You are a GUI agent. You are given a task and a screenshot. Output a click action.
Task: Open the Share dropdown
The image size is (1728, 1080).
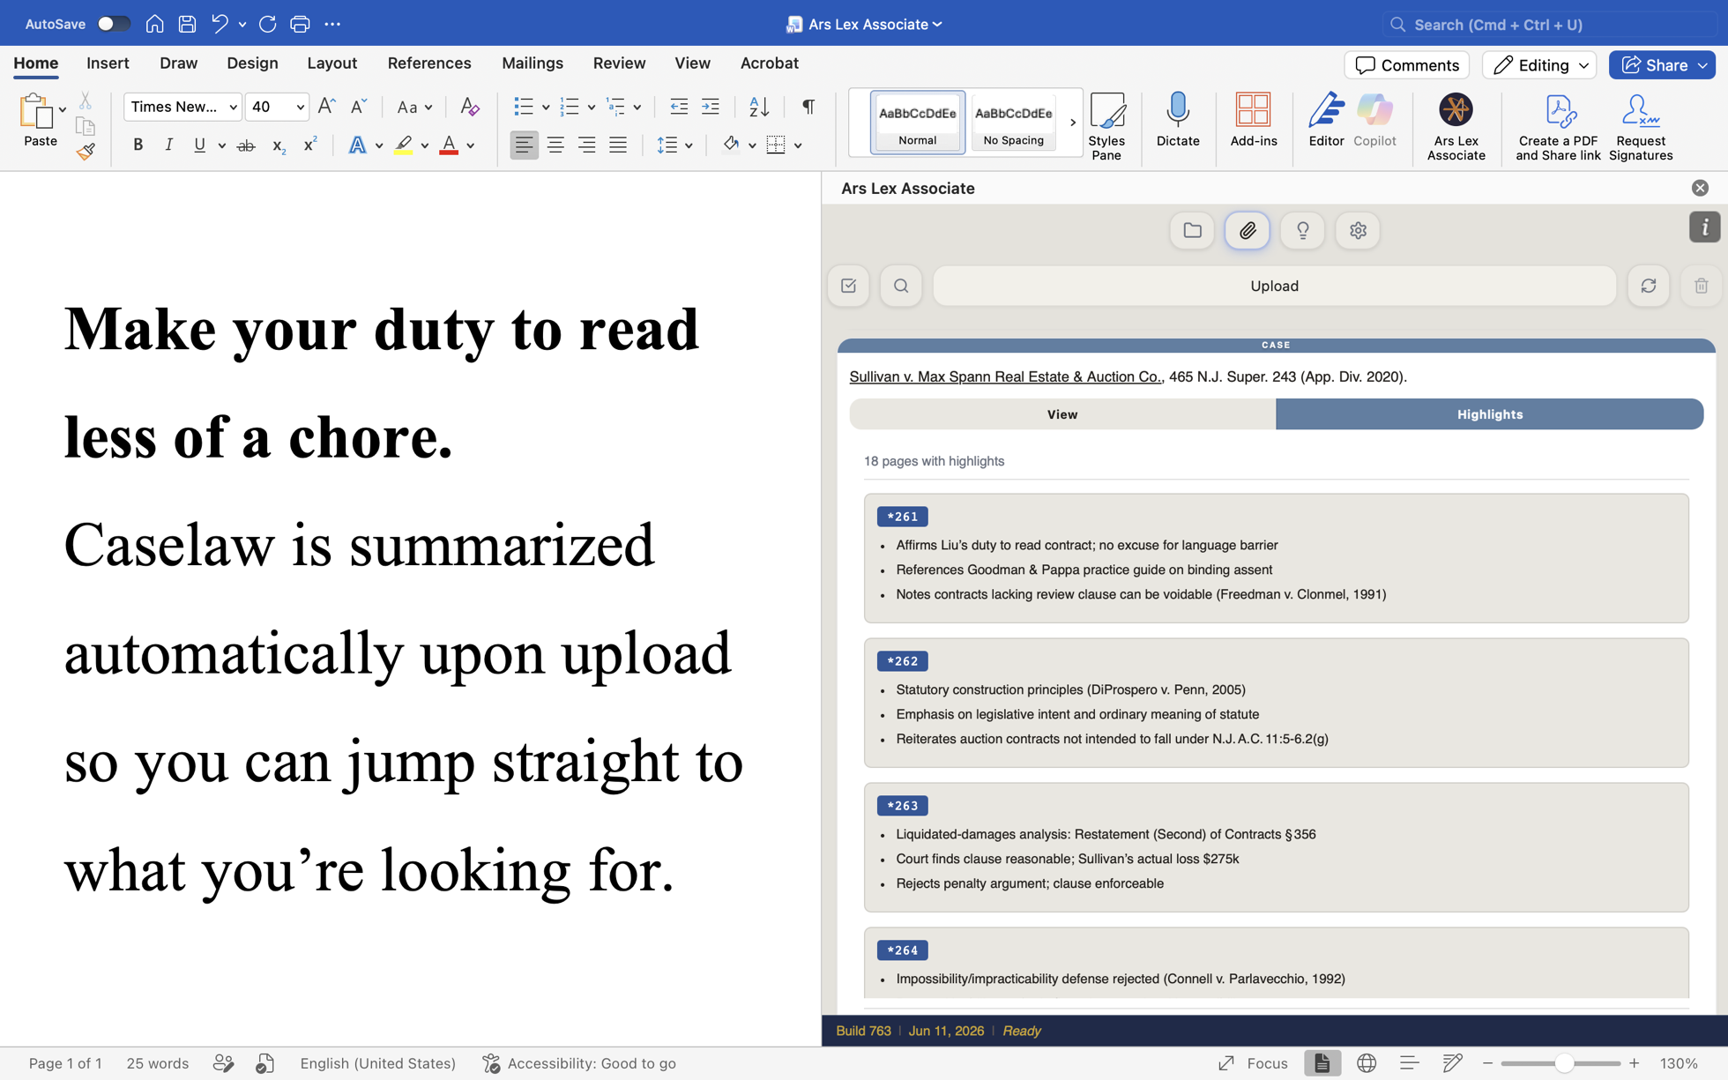(1702, 64)
